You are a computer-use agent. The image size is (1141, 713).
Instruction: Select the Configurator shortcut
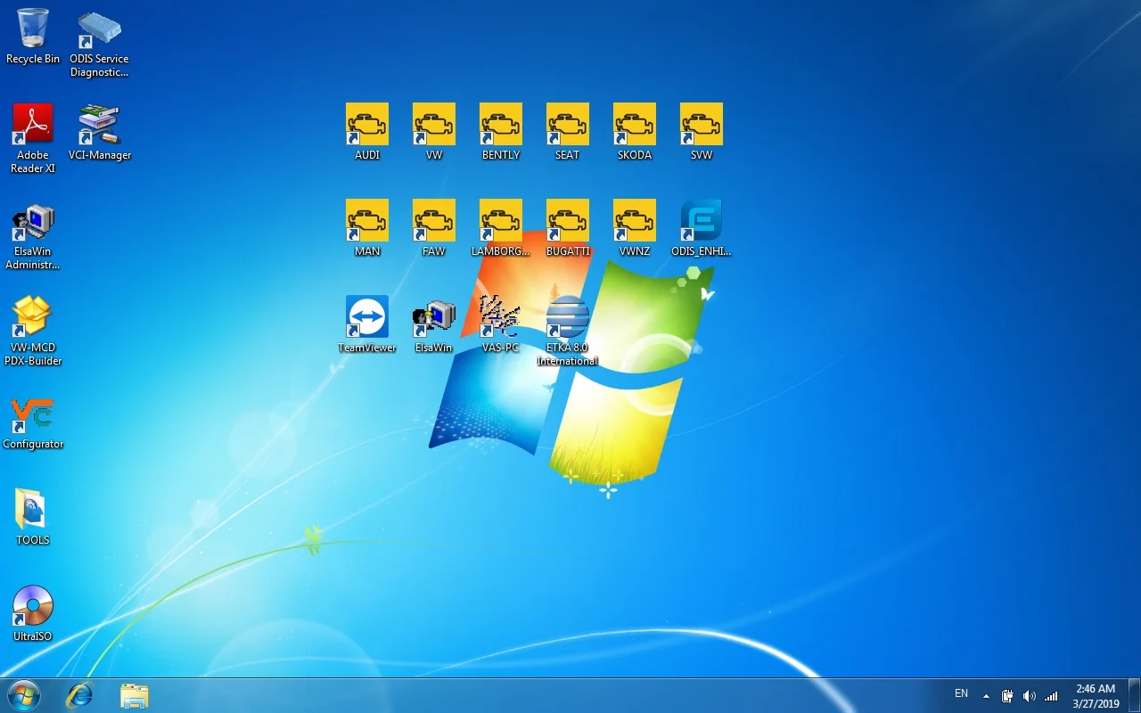pyautogui.click(x=33, y=423)
